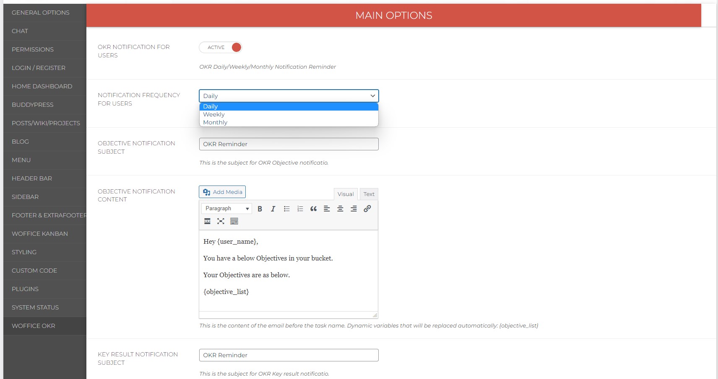The image size is (718, 379).
Task: Apply bold formatting in the editor
Action: click(260, 209)
